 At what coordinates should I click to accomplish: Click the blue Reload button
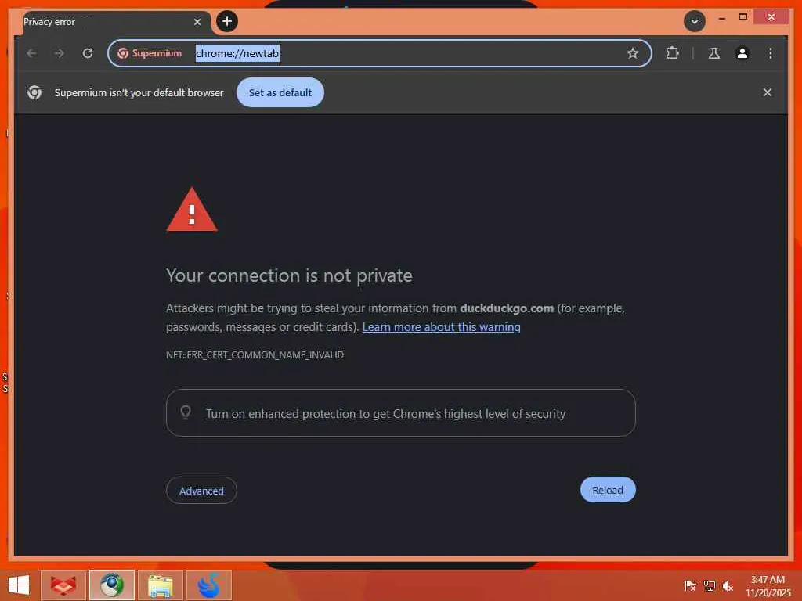[x=608, y=490]
